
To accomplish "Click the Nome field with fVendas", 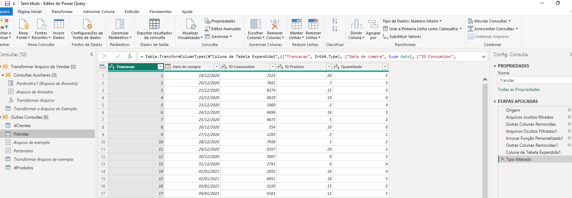I will pos(535,80).
